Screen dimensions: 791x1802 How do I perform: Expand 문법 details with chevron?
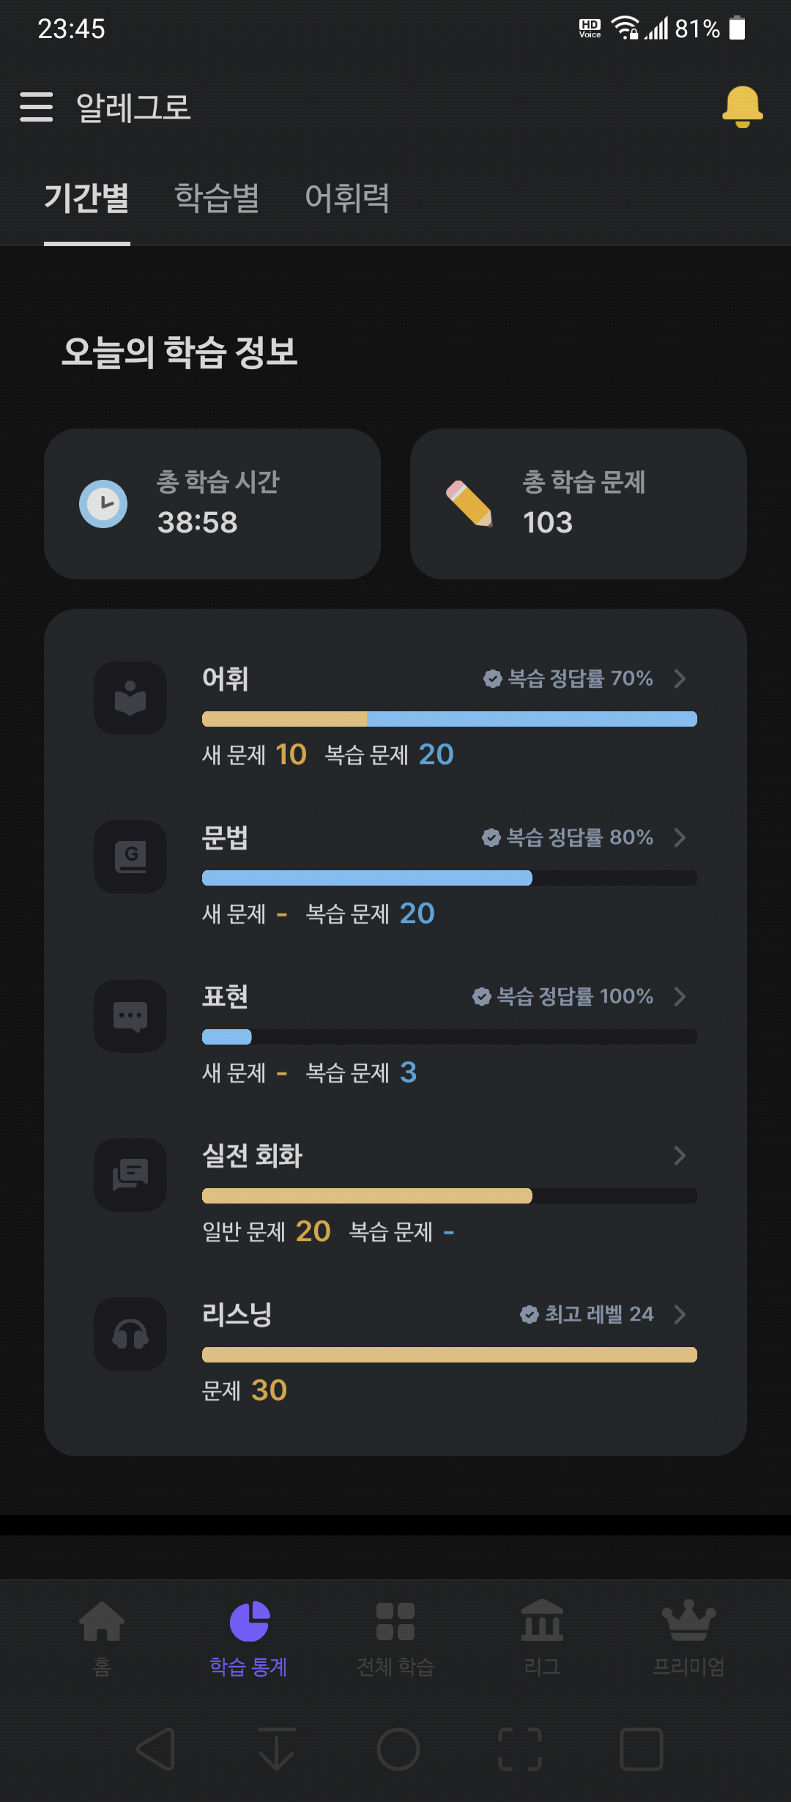680,837
